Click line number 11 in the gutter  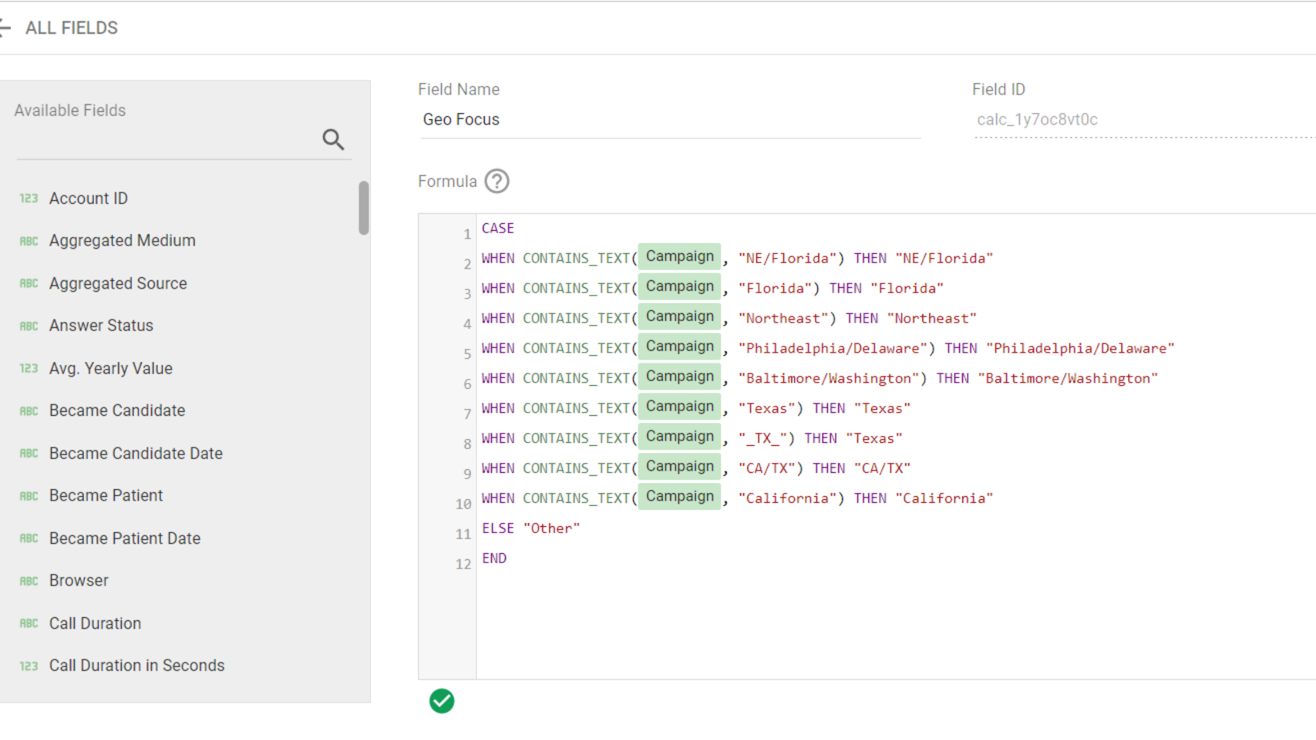[x=464, y=534]
